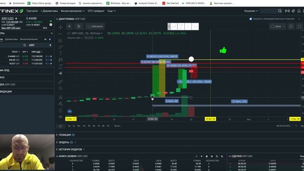Click the Save chart button
Screen dimensions: 304x171
276,27
